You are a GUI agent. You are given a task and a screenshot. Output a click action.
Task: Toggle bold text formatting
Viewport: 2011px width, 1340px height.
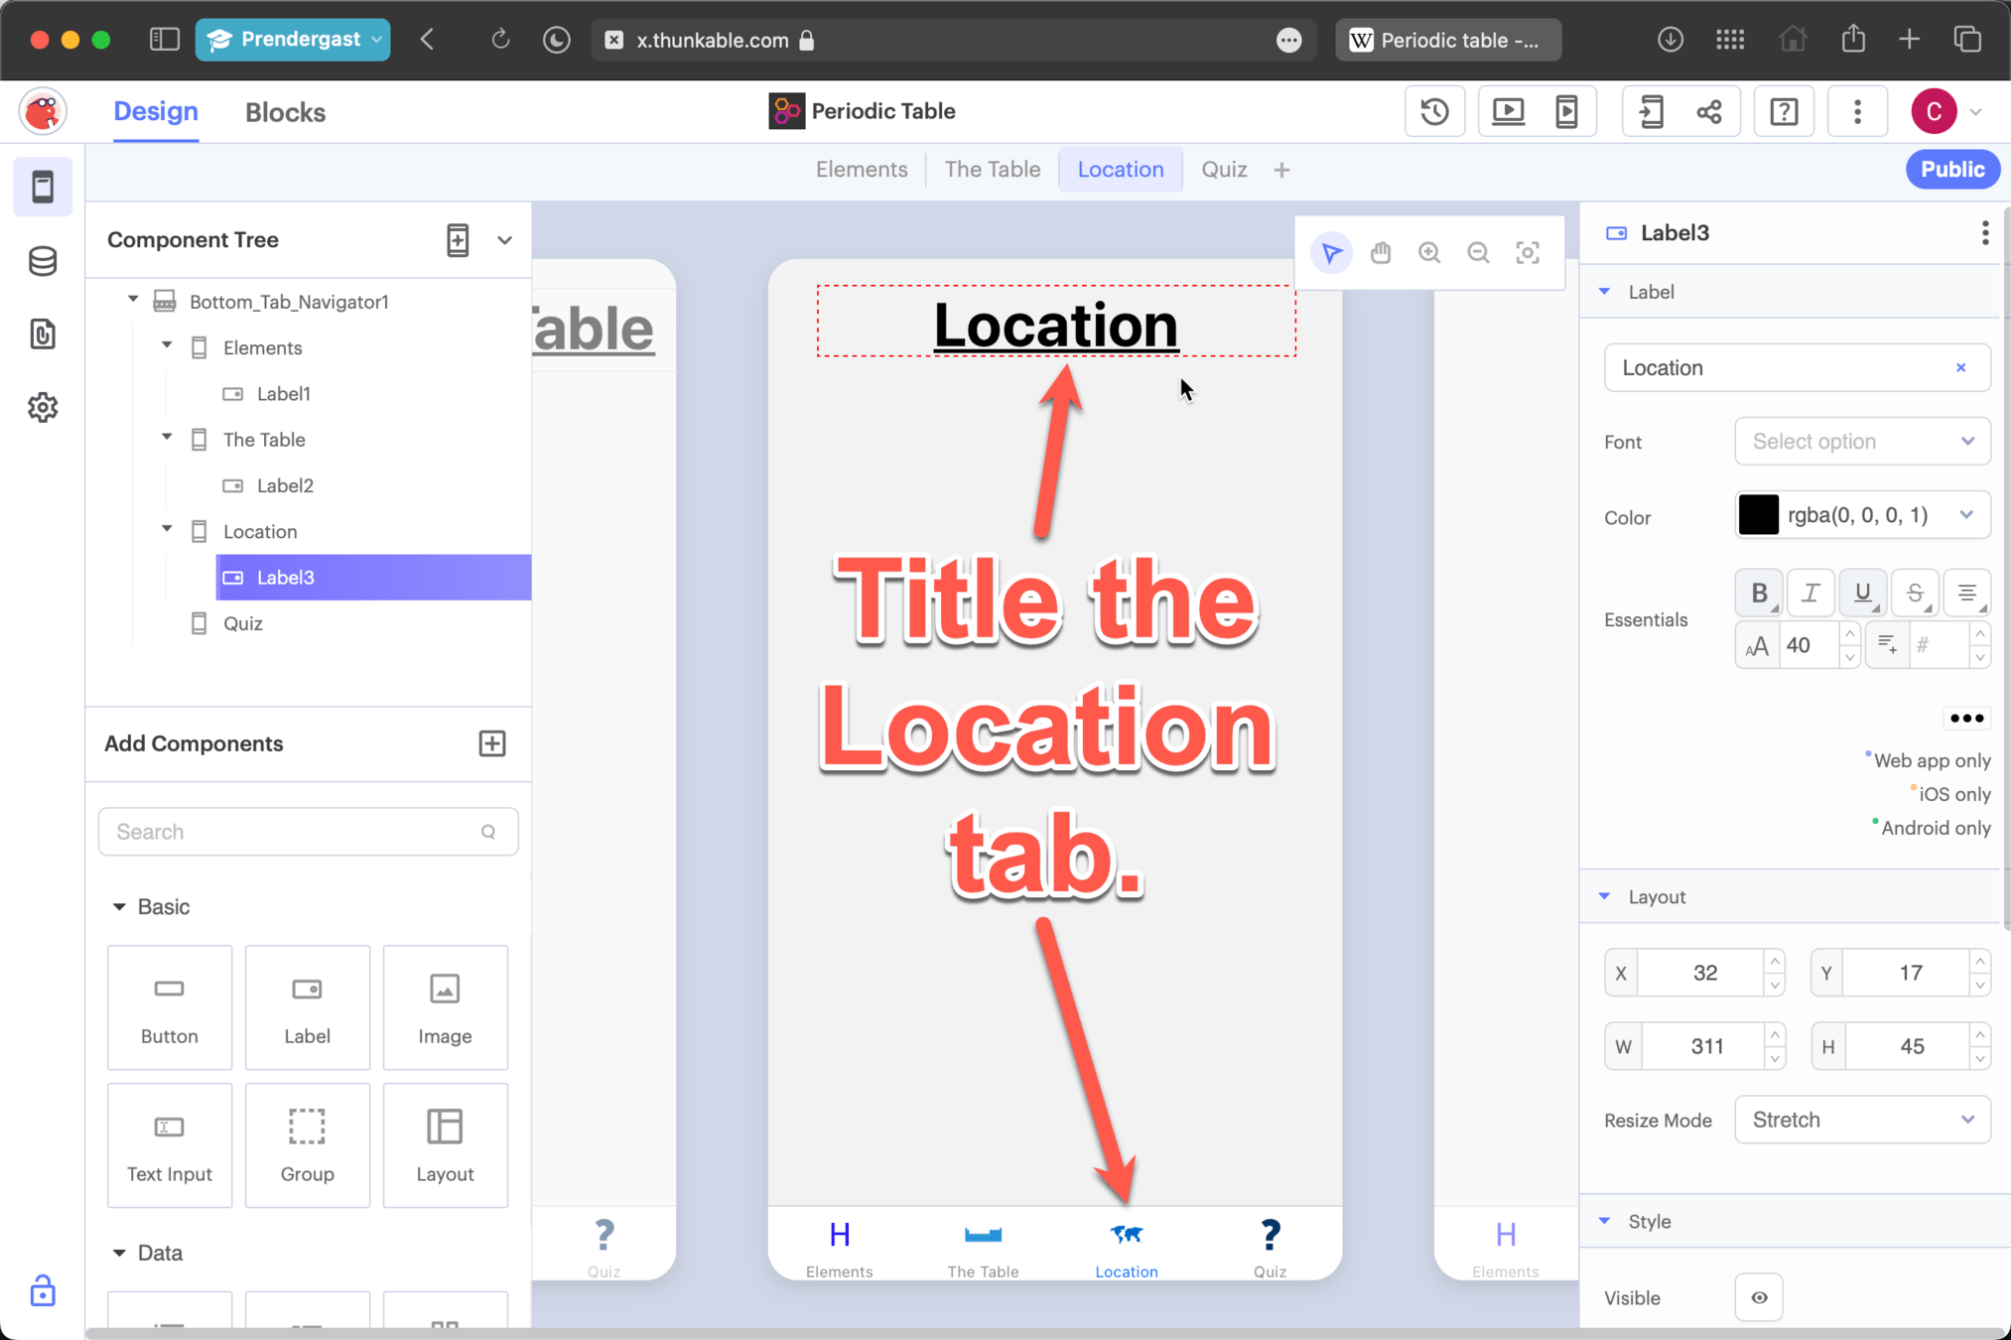(x=1759, y=593)
